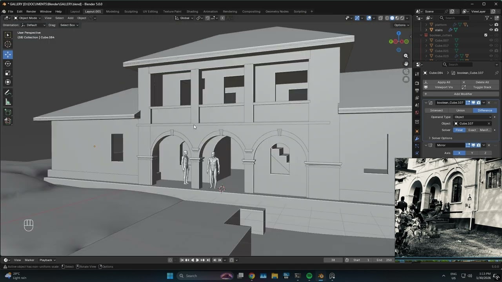Open the Tool settings properties tab
The image size is (502, 282).
pyautogui.click(x=417, y=74)
